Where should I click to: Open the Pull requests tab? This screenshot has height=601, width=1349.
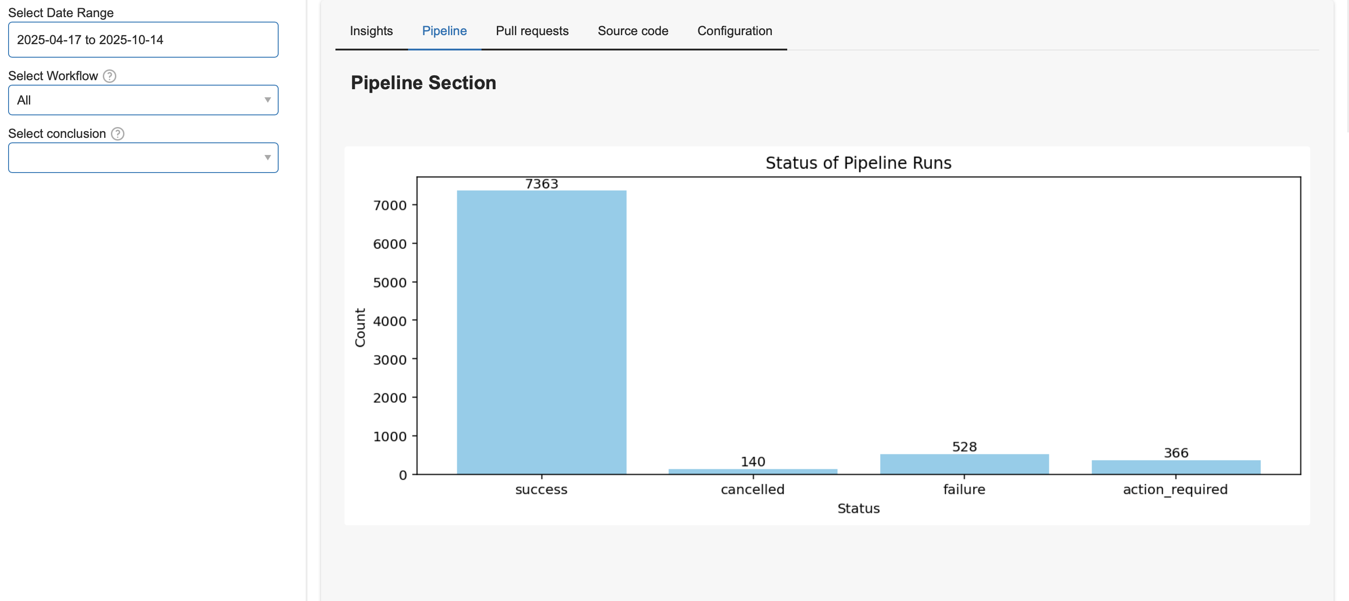[532, 31]
